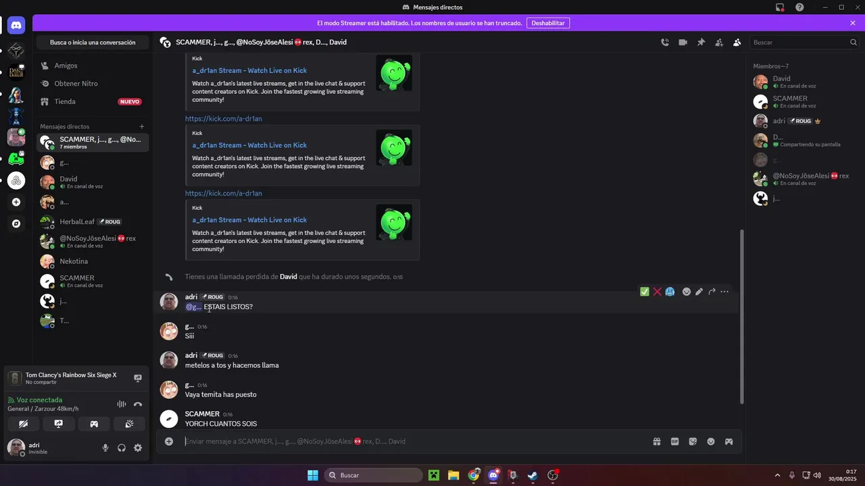Open emoji picker in message bar
Viewport: 865px width, 486px height.
pyautogui.click(x=711, y=441)
